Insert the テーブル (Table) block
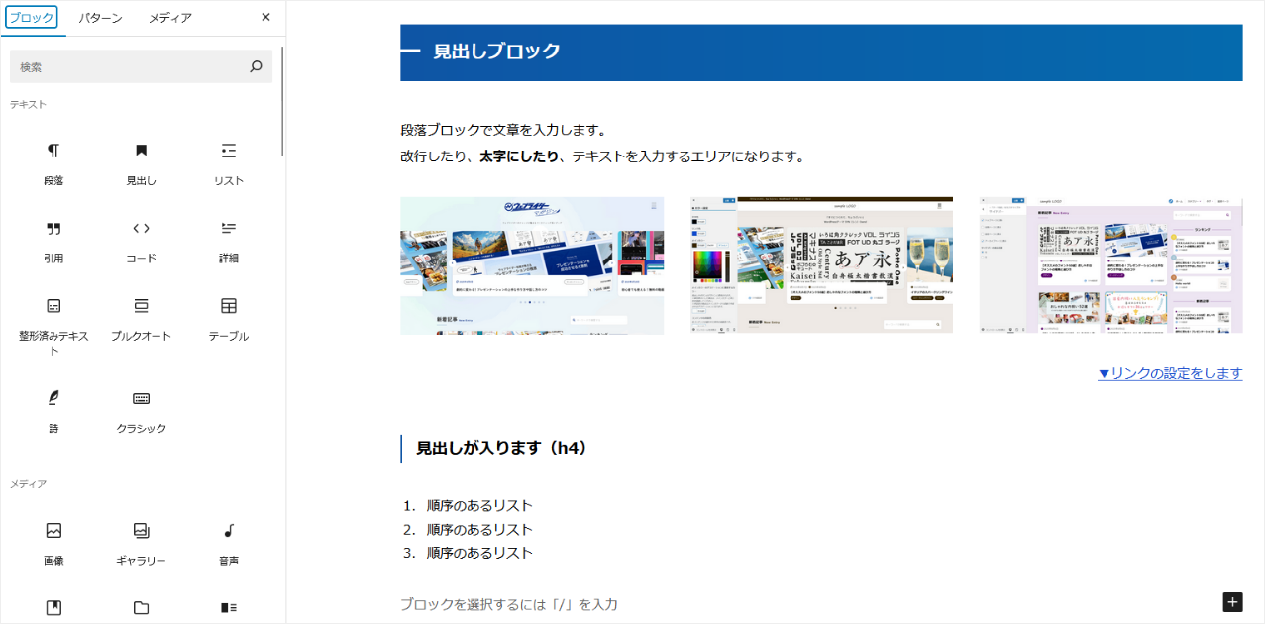1265x624 pixels. 227,315
